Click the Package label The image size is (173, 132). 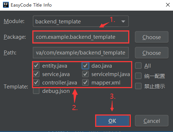15,37
